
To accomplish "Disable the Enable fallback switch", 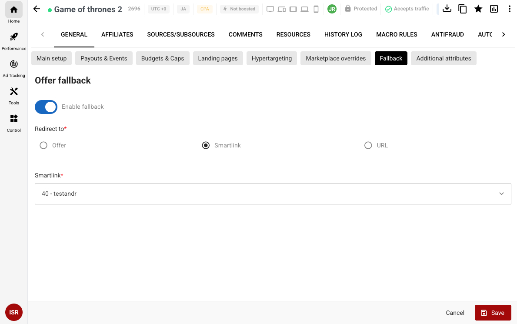I will 46,107.
